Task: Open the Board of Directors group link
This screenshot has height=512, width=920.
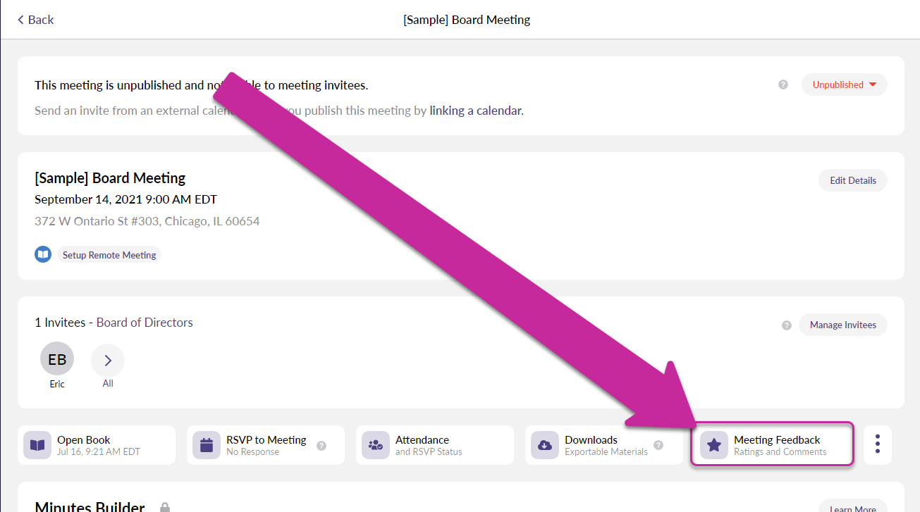Action: click(145, 323)
